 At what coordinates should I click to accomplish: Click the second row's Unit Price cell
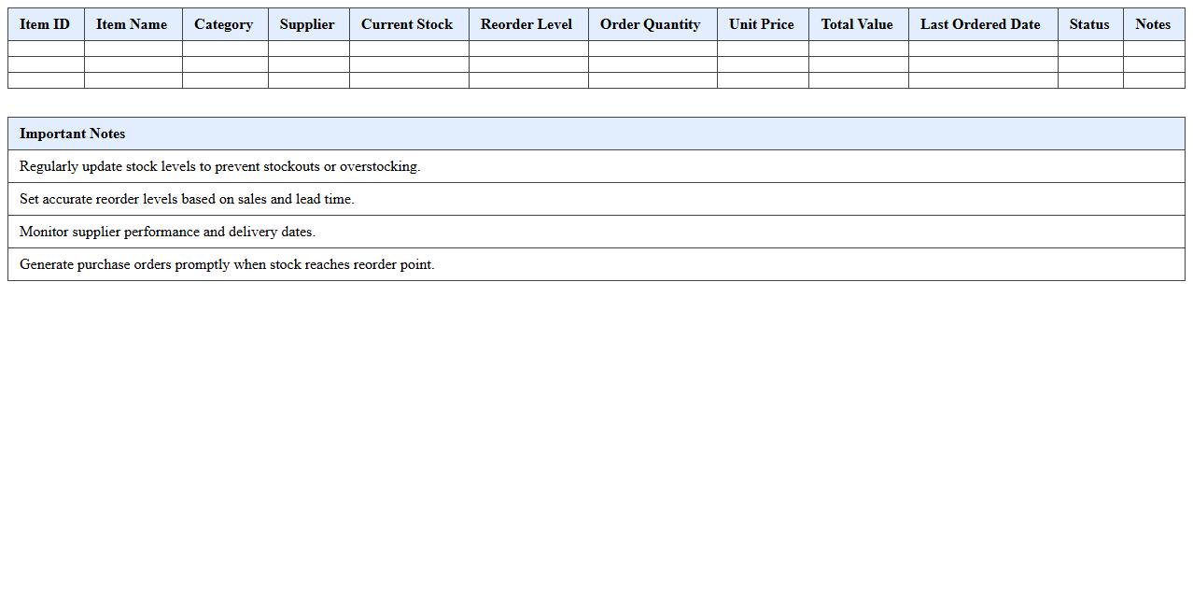(762, 64)
